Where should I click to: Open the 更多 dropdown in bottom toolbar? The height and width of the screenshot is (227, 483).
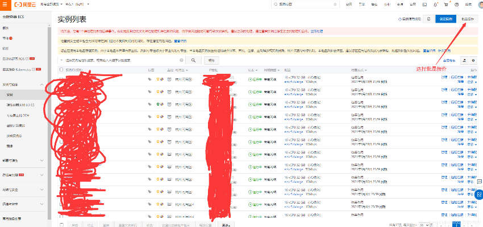pos(226,225)
